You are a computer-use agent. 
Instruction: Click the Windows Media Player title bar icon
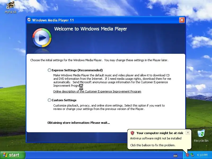click(x=29, y=20)
